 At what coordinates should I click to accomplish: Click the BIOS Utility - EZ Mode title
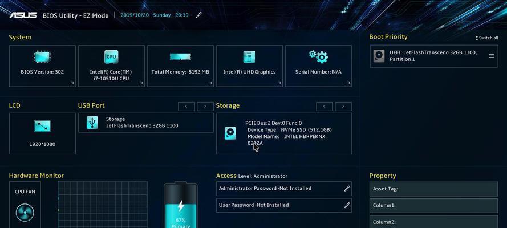point(76,15)
